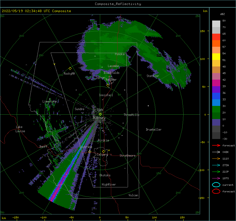Click the green 22JP arrow icon
This screenshot has width=236, height=221.
[x=216, y=172]
